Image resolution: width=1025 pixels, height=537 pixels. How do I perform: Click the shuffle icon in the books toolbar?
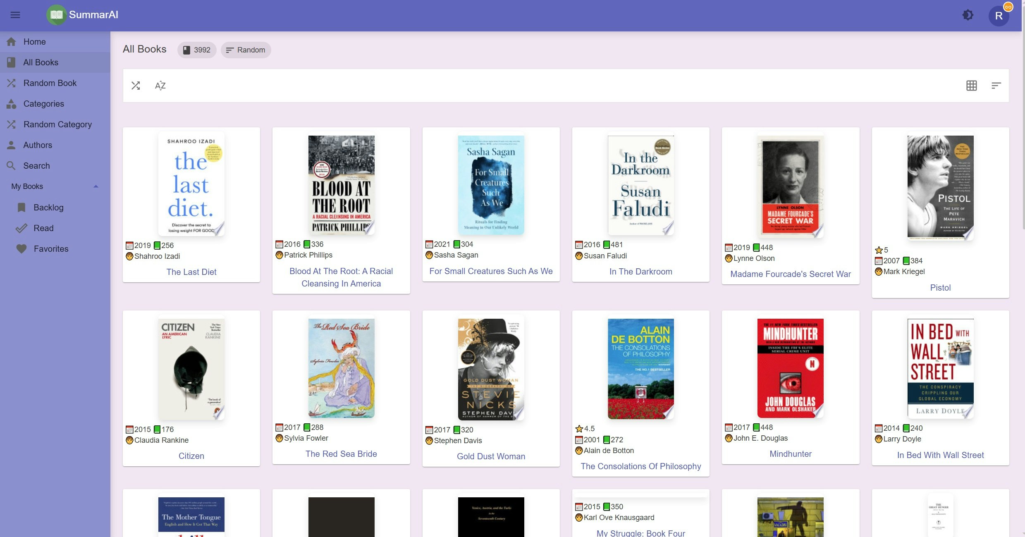pos(136,86)
